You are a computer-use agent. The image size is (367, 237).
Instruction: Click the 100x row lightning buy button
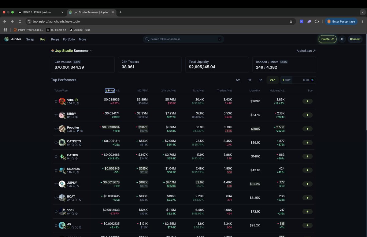[307, 212]
